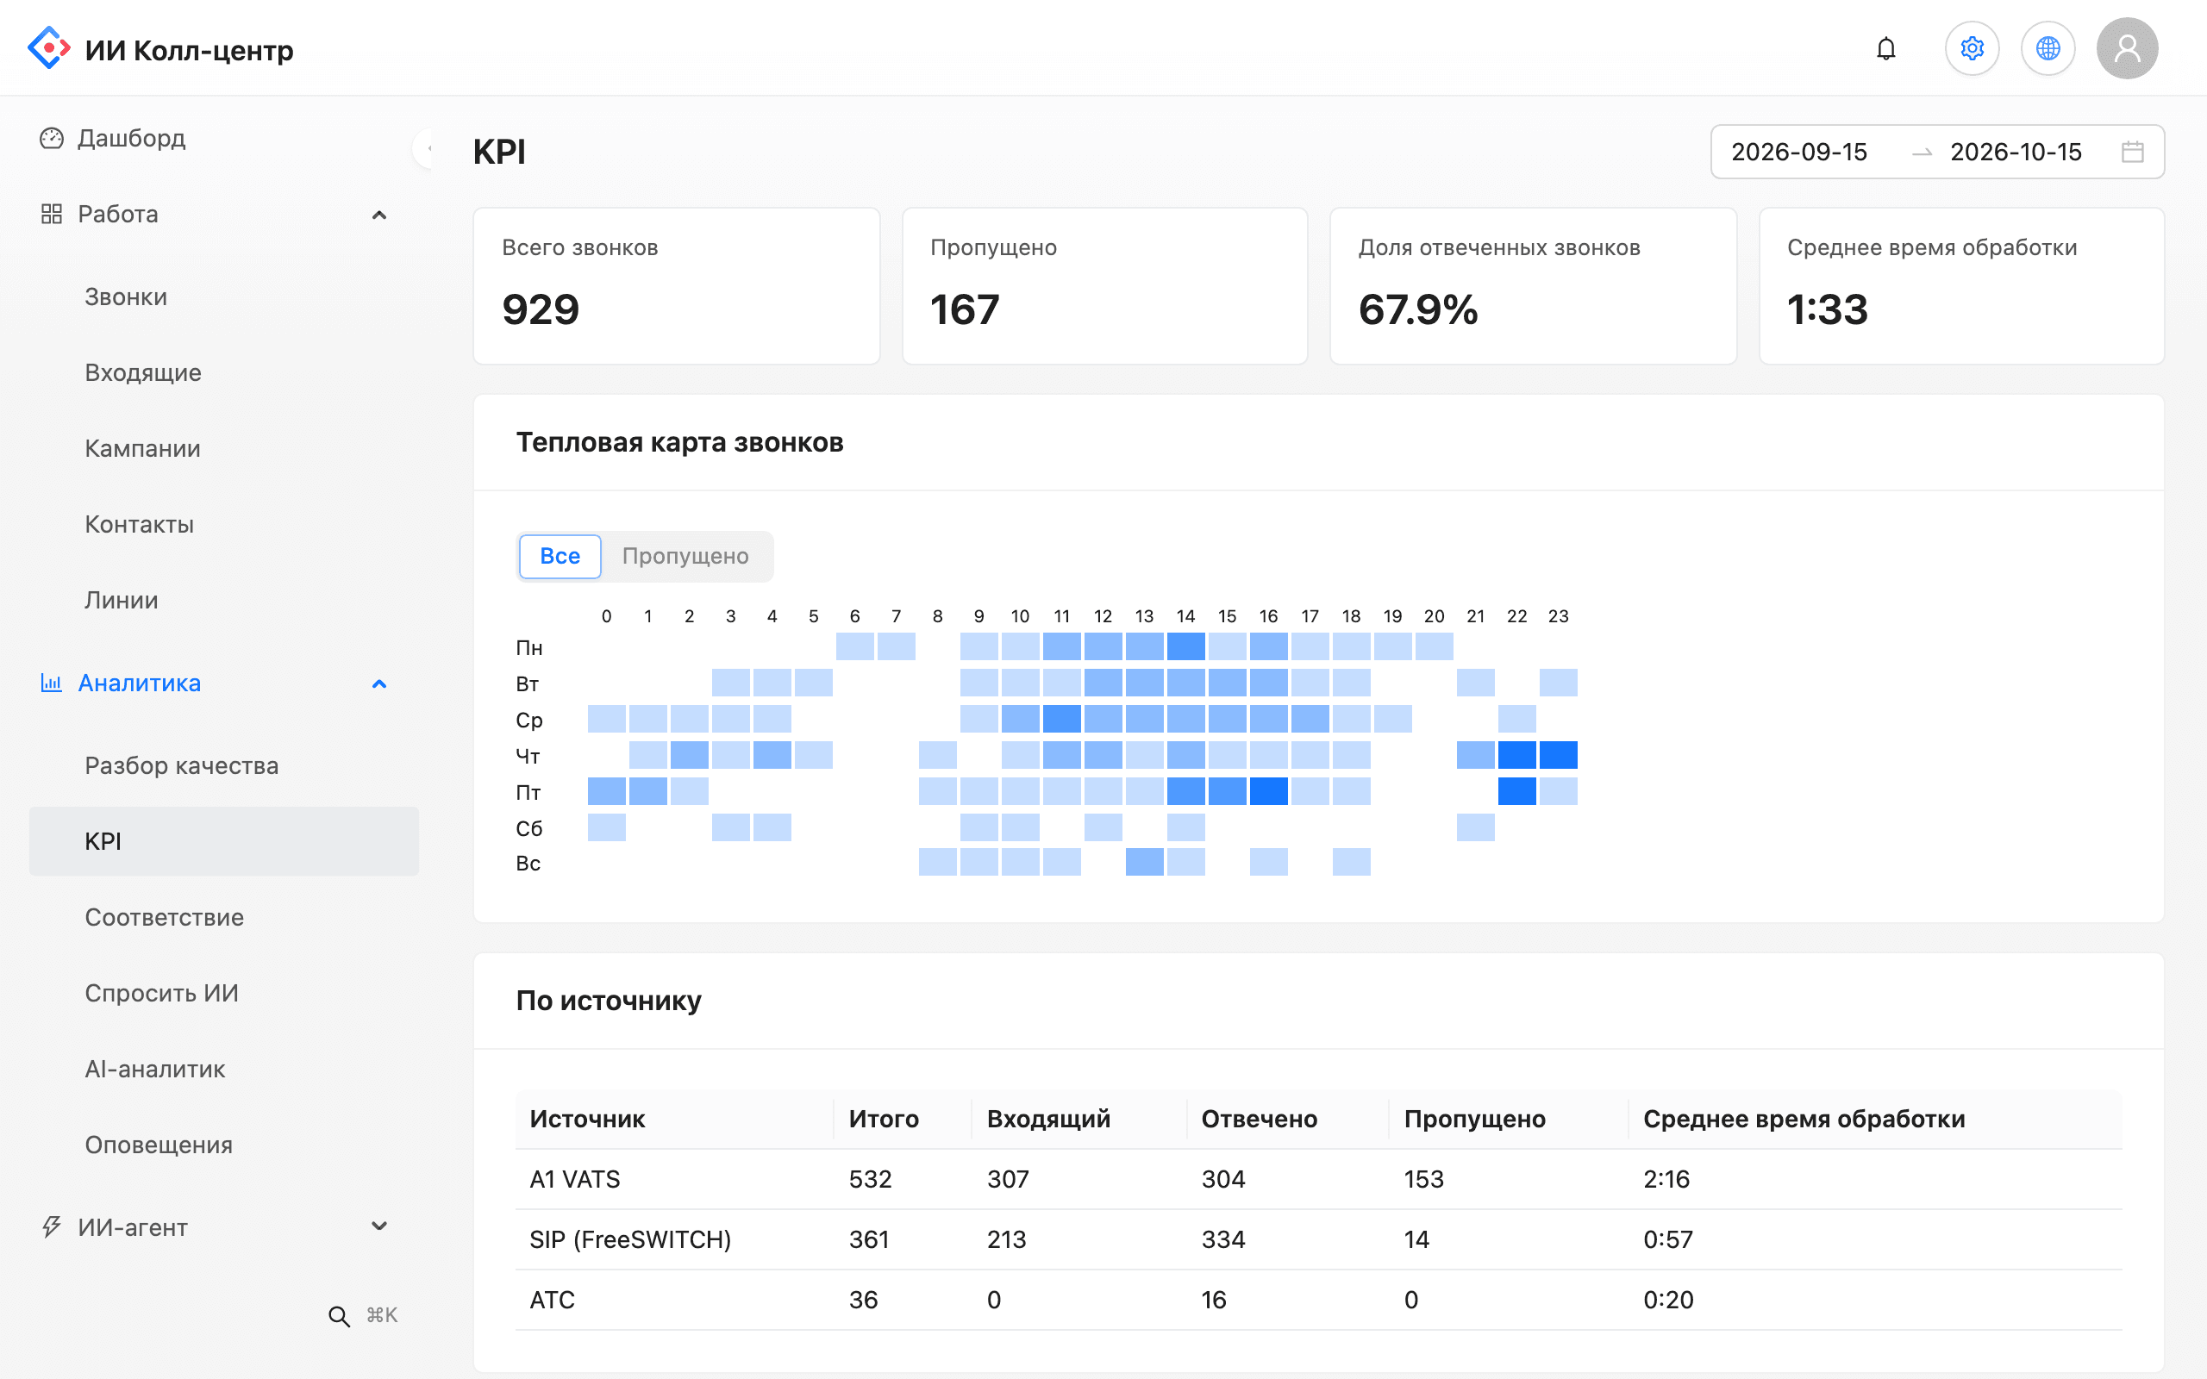Expand the ИИ-агент section chevron

pos(379,1226)
